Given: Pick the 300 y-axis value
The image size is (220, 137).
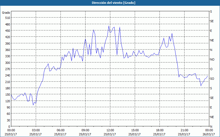Looking at the screenshot, I should click(x=8, y=63).
